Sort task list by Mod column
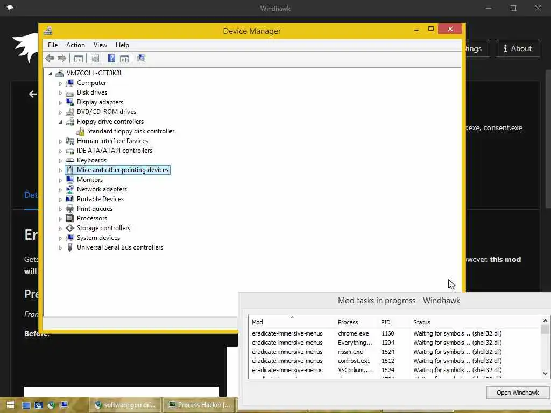Screen dimensions: 551x413 pos(291,322)
